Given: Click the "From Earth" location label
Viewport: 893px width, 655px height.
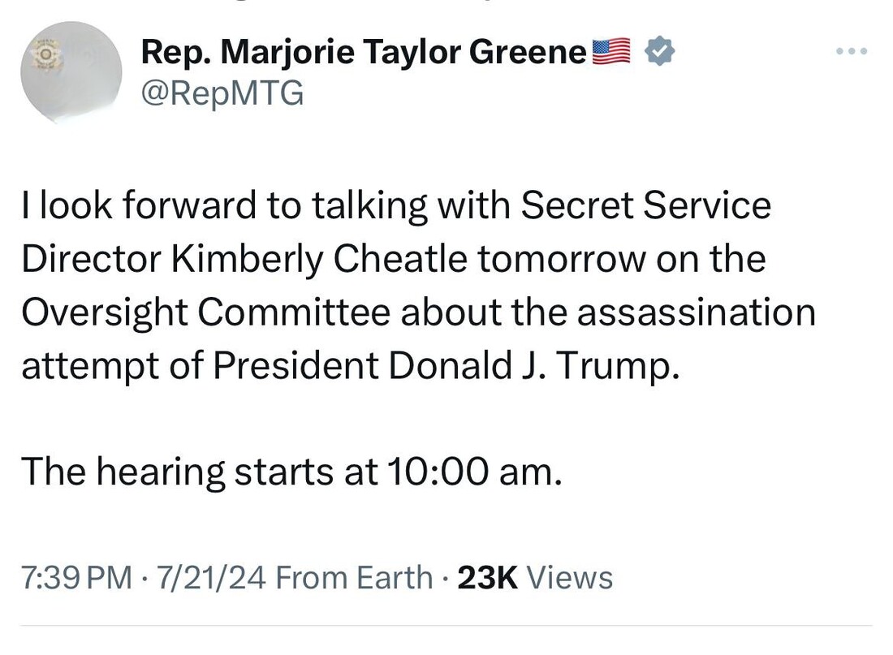Looking at the screenshot, I should (355, 578).
